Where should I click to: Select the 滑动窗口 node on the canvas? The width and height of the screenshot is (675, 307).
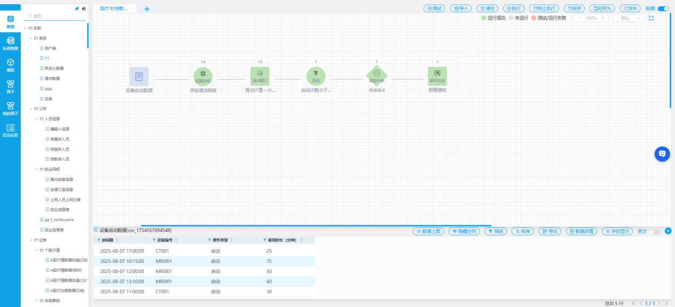coord(260,76)
